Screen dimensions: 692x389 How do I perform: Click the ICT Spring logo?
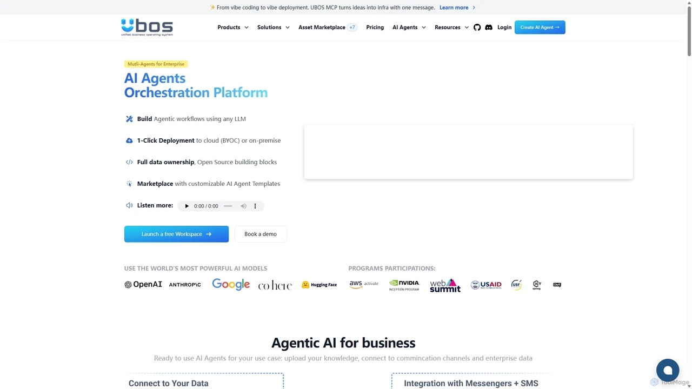click(537, 285)
